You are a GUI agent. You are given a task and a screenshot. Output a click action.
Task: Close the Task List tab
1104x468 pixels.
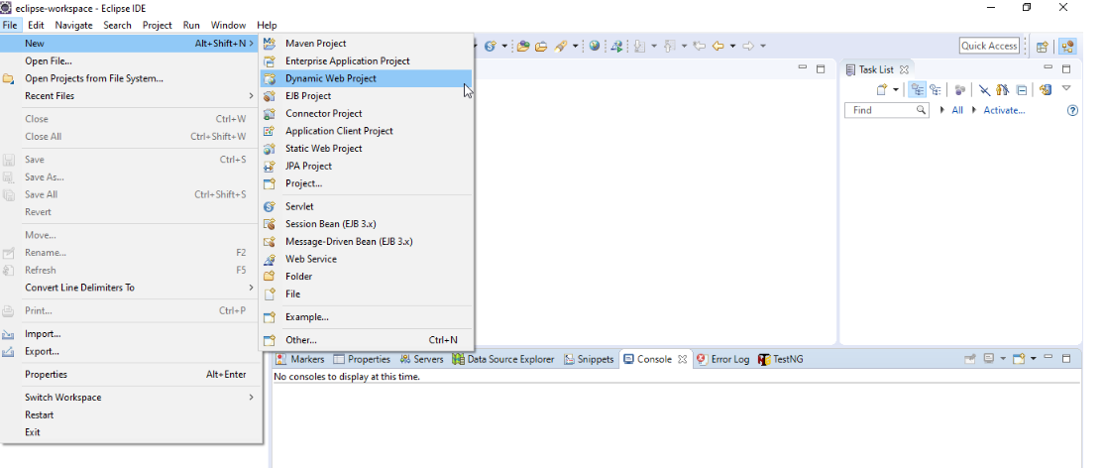904,69
